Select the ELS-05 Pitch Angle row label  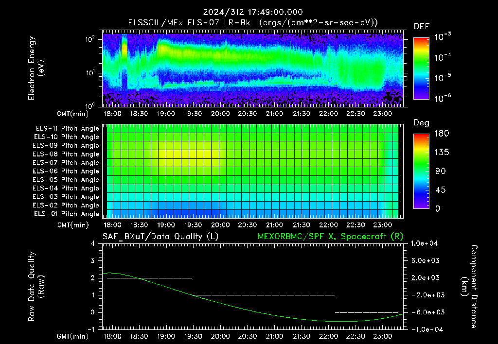coord(66,180)
